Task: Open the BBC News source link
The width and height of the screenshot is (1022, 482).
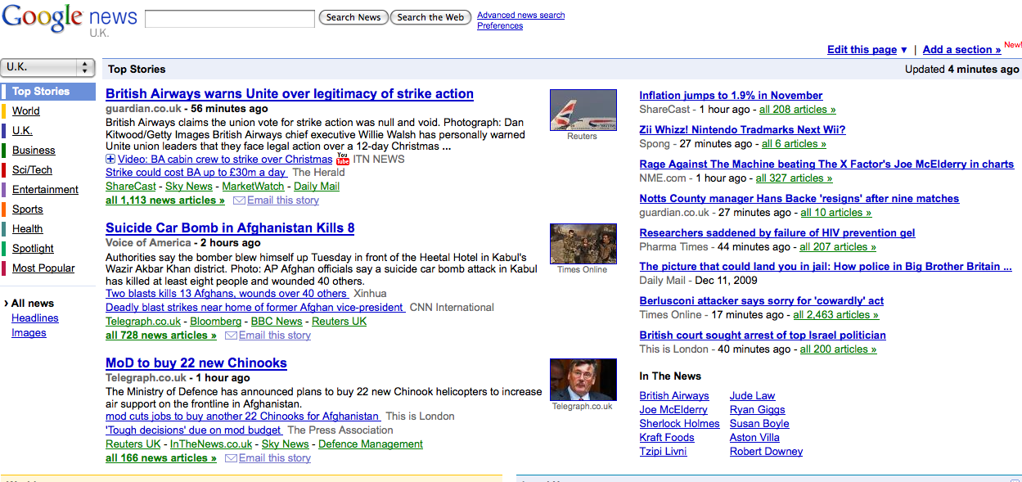Action: 277,322
